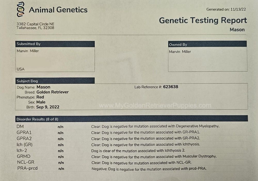Click the Submitted By header bar

tap(55, 44)
